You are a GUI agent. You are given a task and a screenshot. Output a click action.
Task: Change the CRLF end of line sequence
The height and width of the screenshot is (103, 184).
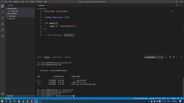point(164,98)
